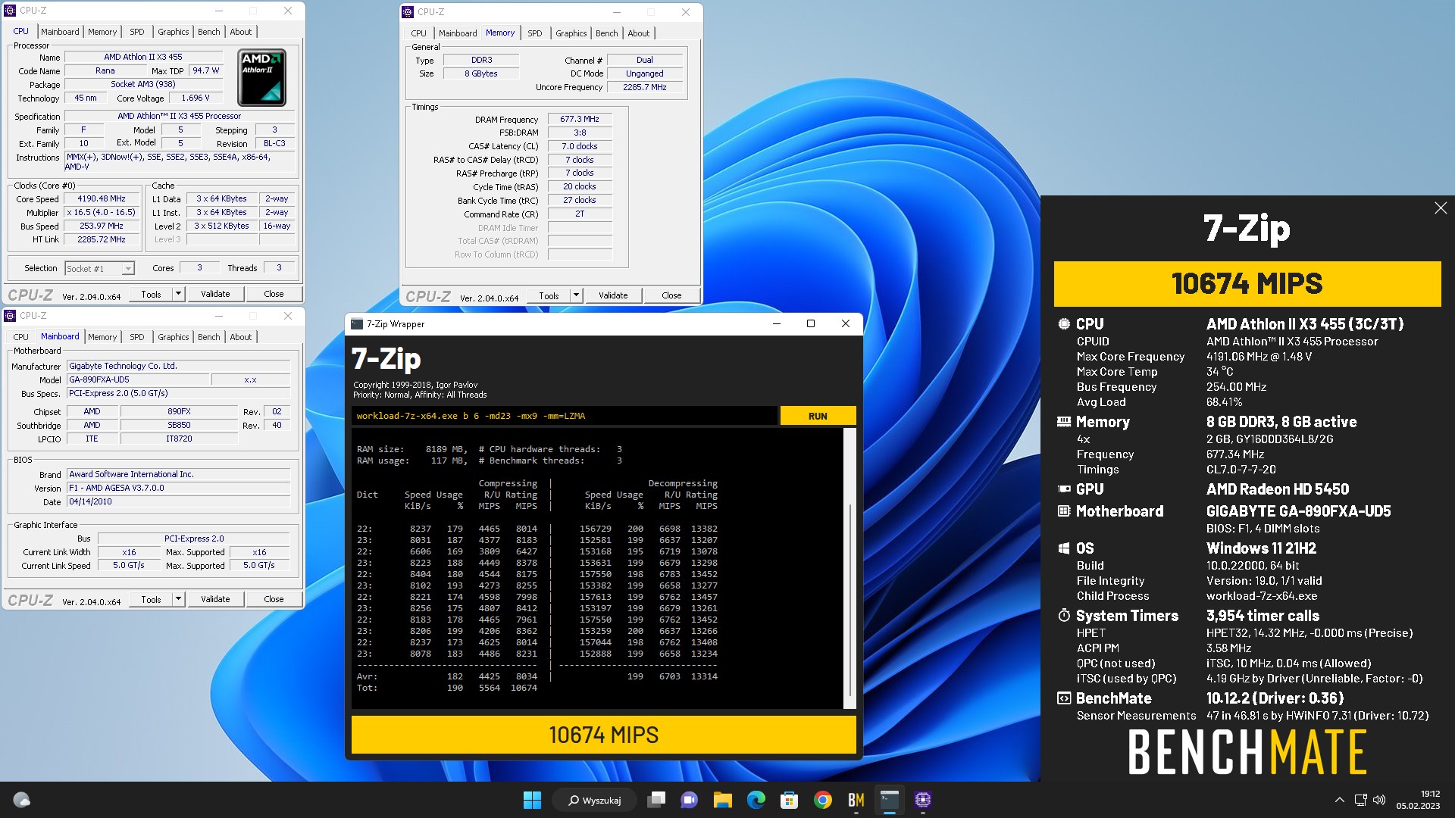Click Validate in CPU-Z Mainboard window
This screenshot has height=818, width=1455.
click(x=215, y=599)
